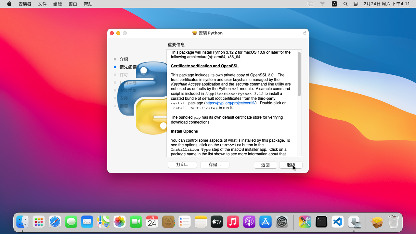Click the Installer disk icon in Dock
Screen dimensions: 416x234
pos(354,222)
